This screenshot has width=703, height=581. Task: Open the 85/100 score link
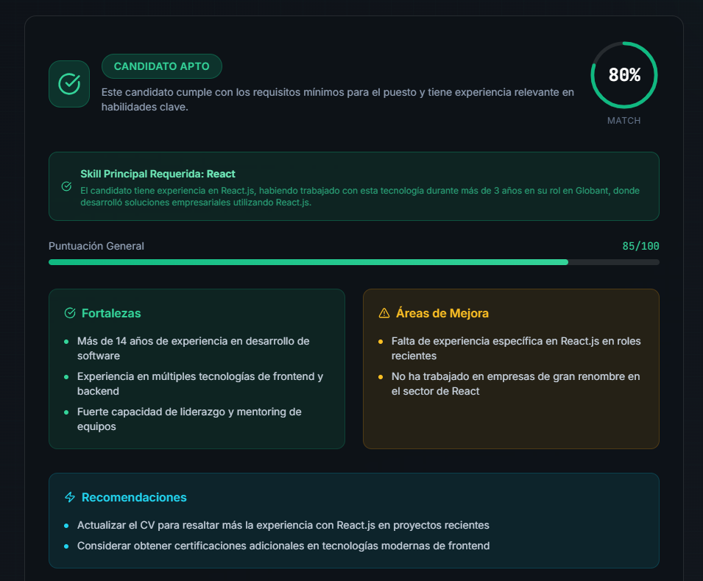(x=641, y=246)
